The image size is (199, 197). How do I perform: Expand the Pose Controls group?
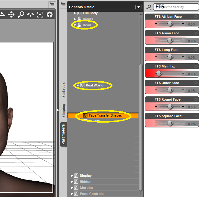point(72,194)
